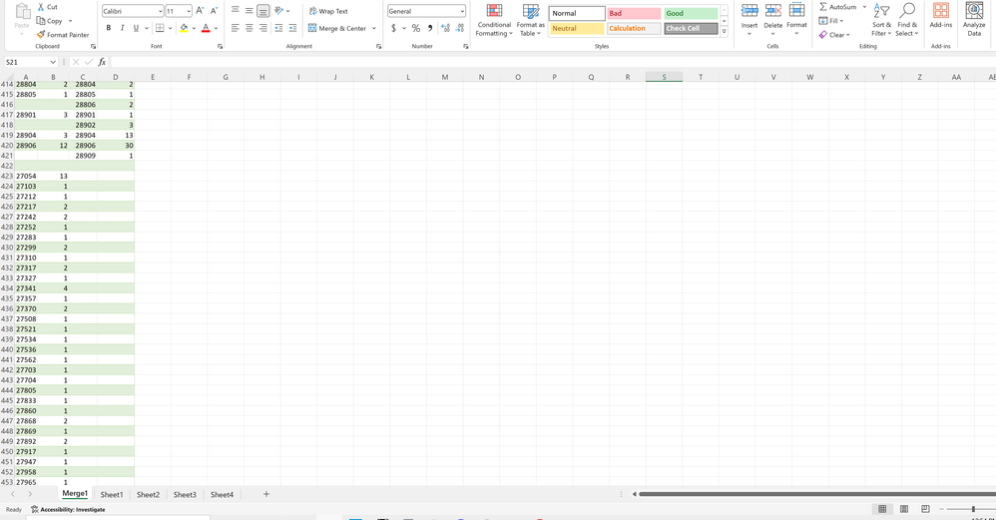This screenshot has height=520, width=996.
Task: Switch to the Sheet2 tab
Action: point(148,495)
